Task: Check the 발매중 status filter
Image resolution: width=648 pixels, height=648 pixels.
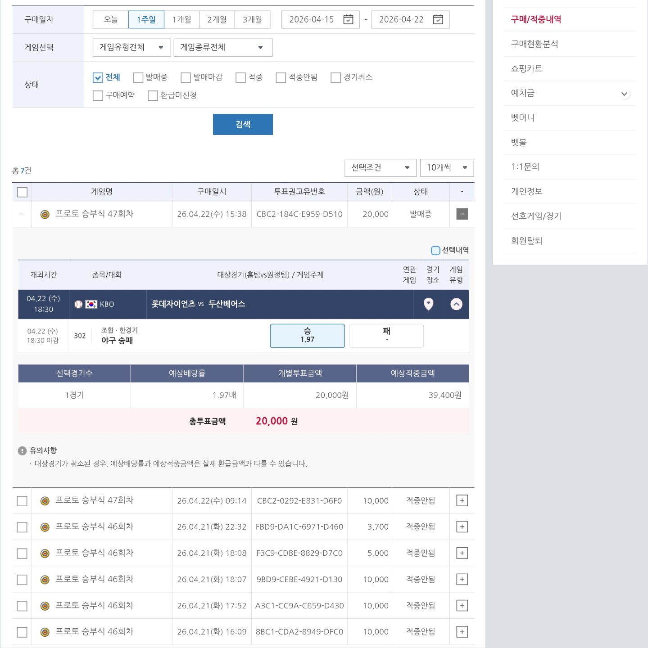Action: pyautogui.click(x=138, y=77)
